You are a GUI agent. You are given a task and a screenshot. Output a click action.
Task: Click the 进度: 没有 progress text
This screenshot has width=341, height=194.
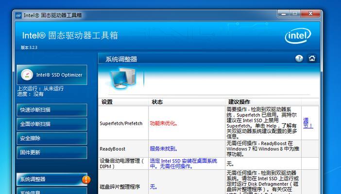coord(31,94)
